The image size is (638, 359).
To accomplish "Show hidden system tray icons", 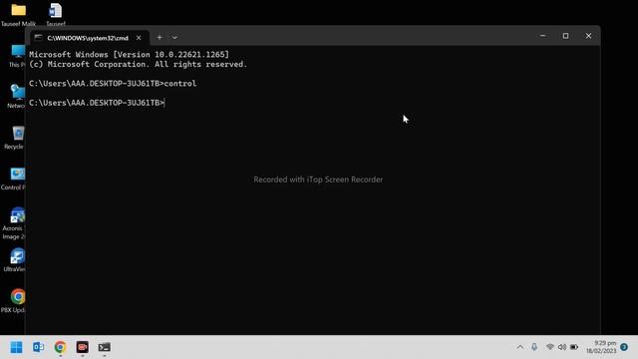I will click(x=520, y=347).
